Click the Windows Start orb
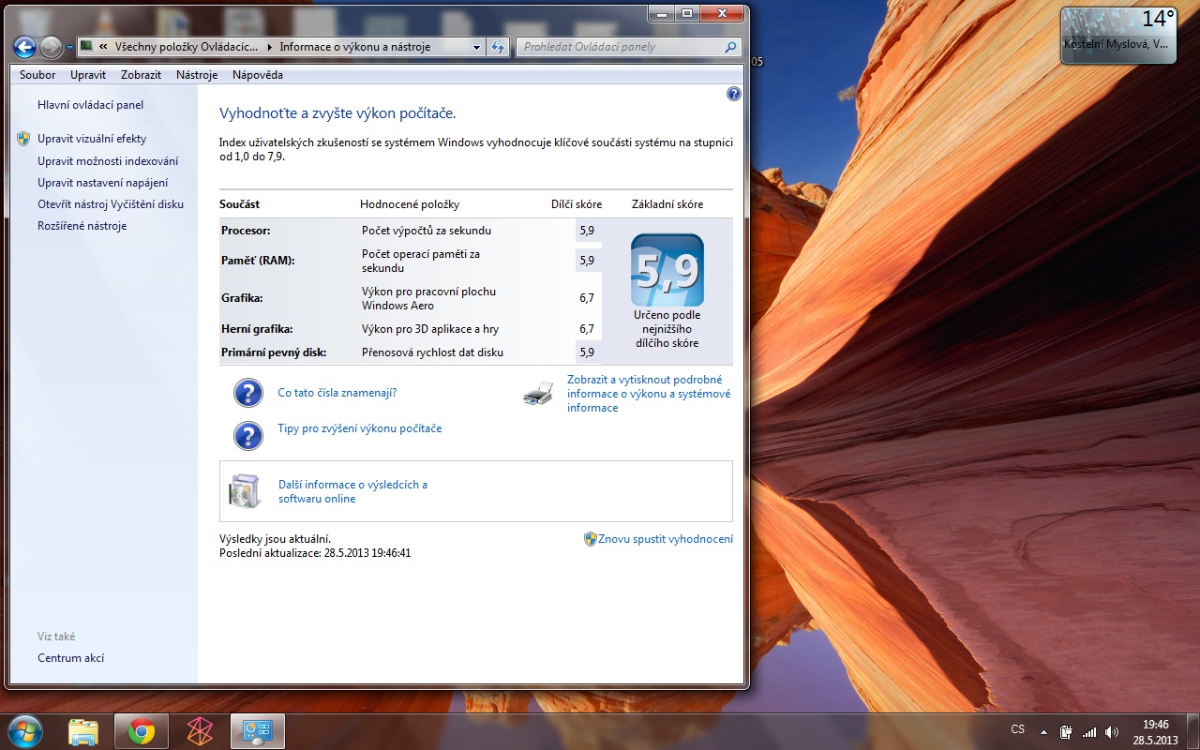The height and width of the screenshot is (750, 1200). click(x=24, y=731)
